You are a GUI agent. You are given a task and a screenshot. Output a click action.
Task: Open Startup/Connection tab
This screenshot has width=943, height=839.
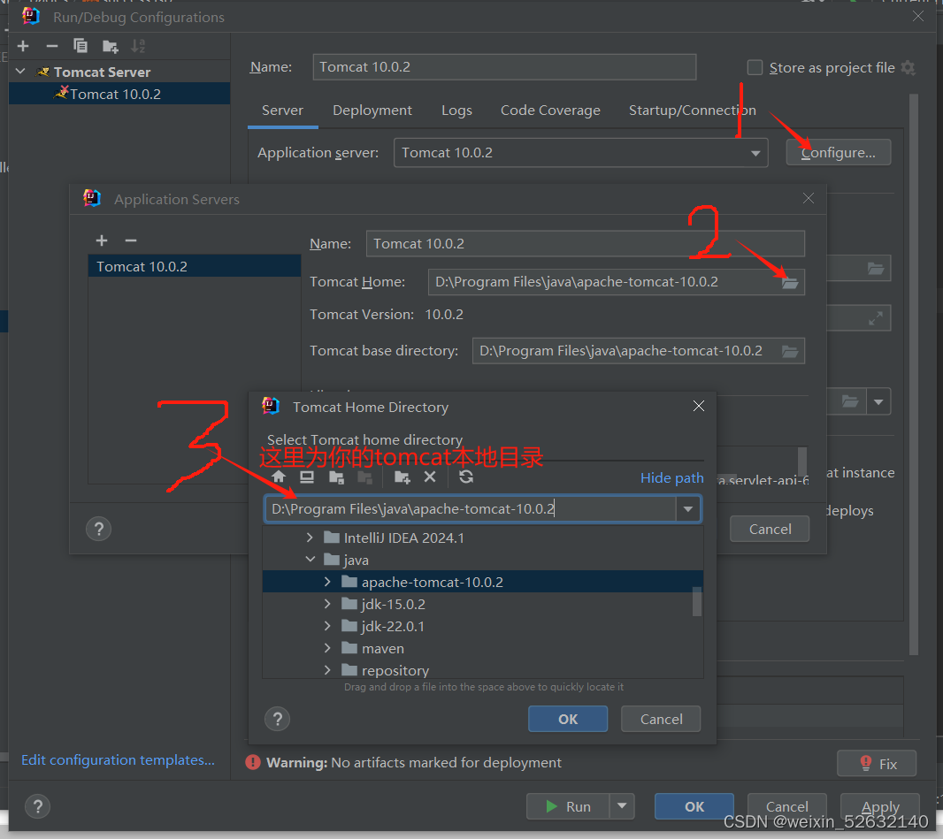[x=693, y=111]
